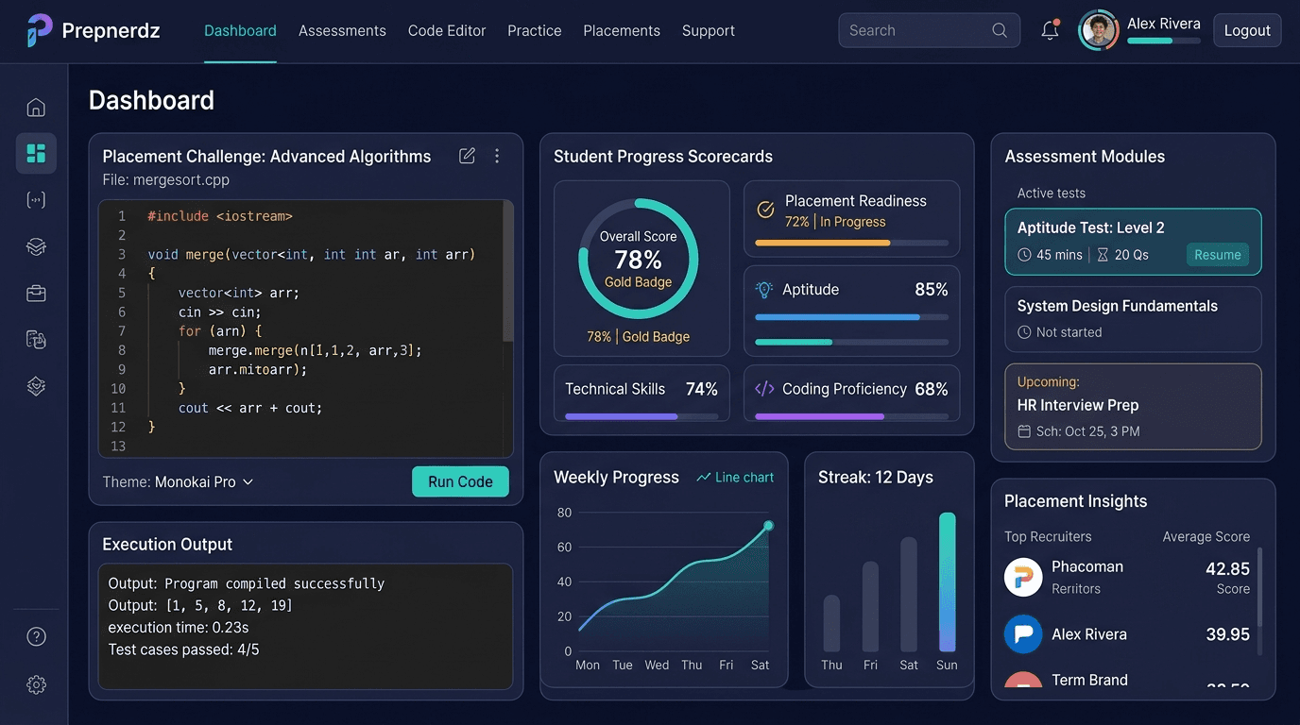1300x725 pixels.
Task: Click the Phacoman recruiter logo
Action: pyautogui.click(x=1022, y=577)
